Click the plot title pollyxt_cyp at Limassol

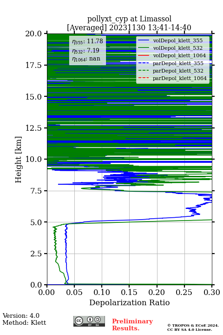pyautogui.click(x=129, y=19)
